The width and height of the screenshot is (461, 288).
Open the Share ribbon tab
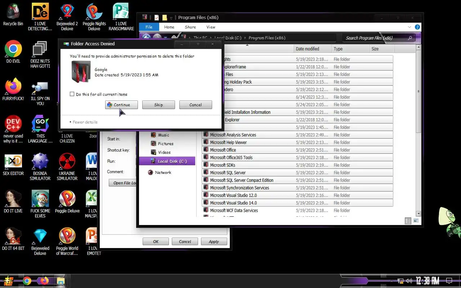coord(191,27)
